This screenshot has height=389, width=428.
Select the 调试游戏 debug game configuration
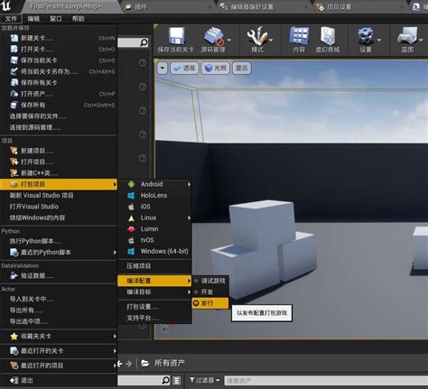(210, 281)
